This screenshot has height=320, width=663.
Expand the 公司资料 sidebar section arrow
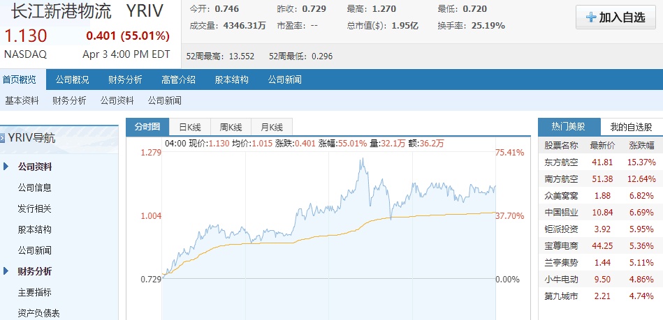(x=6, y=167)
